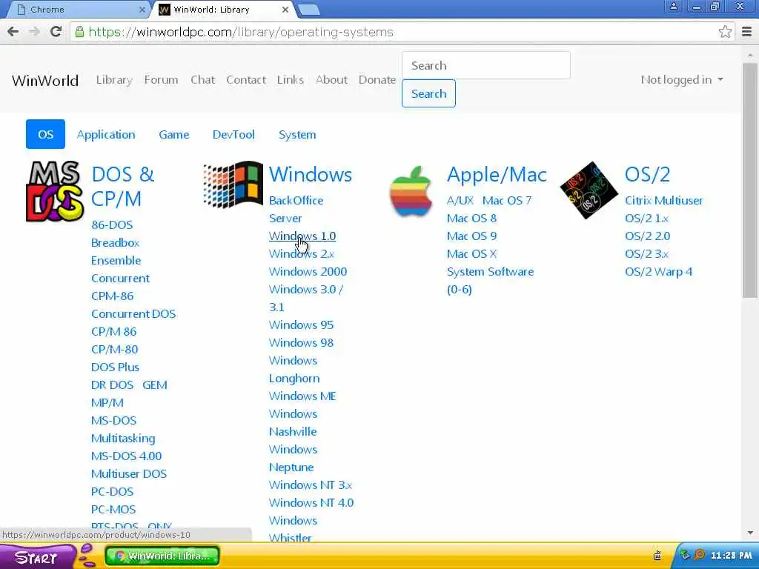Image resolution: width=759 pixels, height=569 pixels.
Task: Open the BackOffice Server link
Action: pyautogui.click(x=296, y=210)
